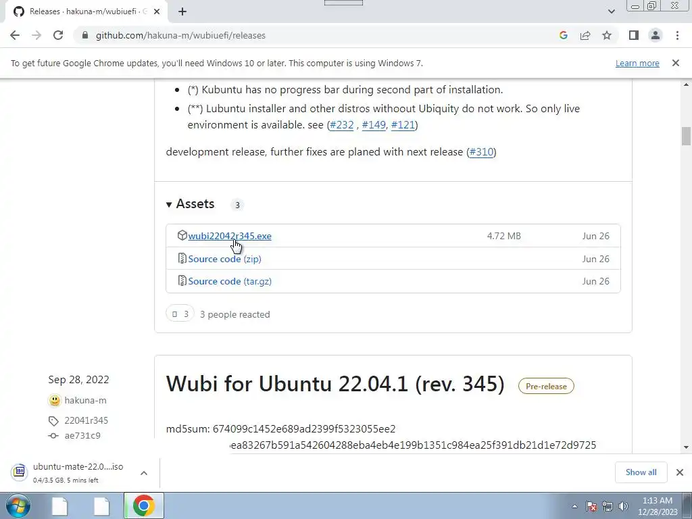Open the 22041r345 tag link
Screen dimensions: 692x519
(86, 420)
